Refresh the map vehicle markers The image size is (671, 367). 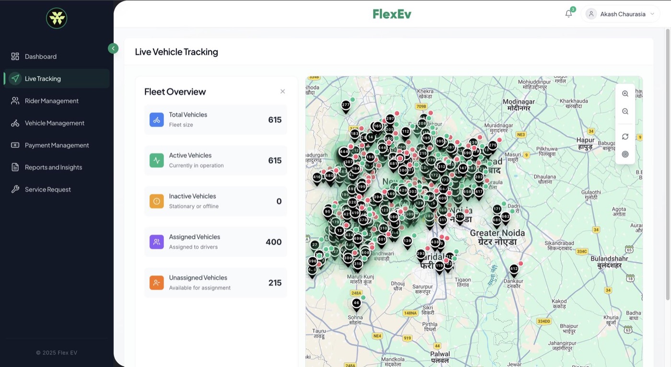click(x=625, y=137)
